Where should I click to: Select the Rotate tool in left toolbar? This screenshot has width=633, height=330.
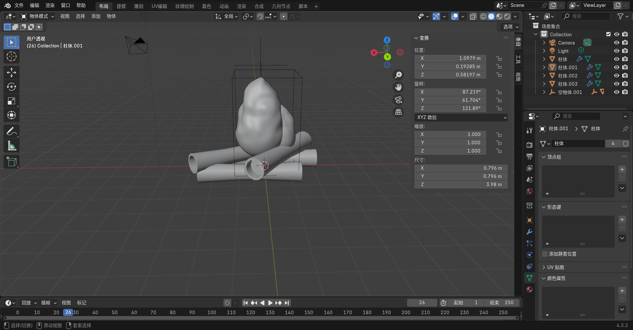coord(12,87)
